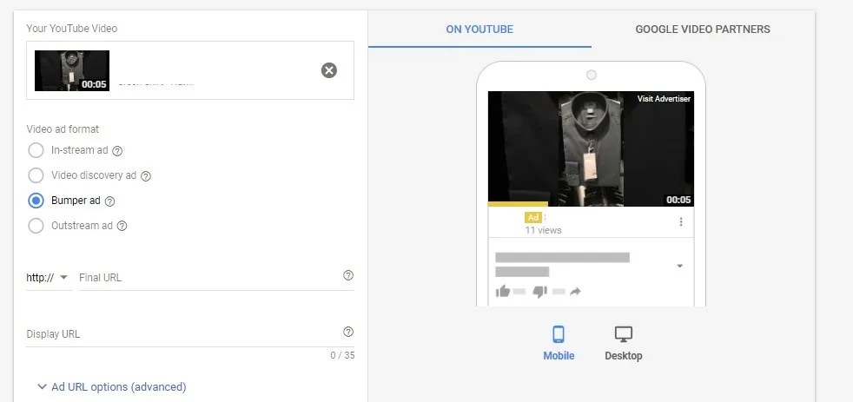
Task: Select the Outstream ad radio button
Action: click(x=36, y=226)
